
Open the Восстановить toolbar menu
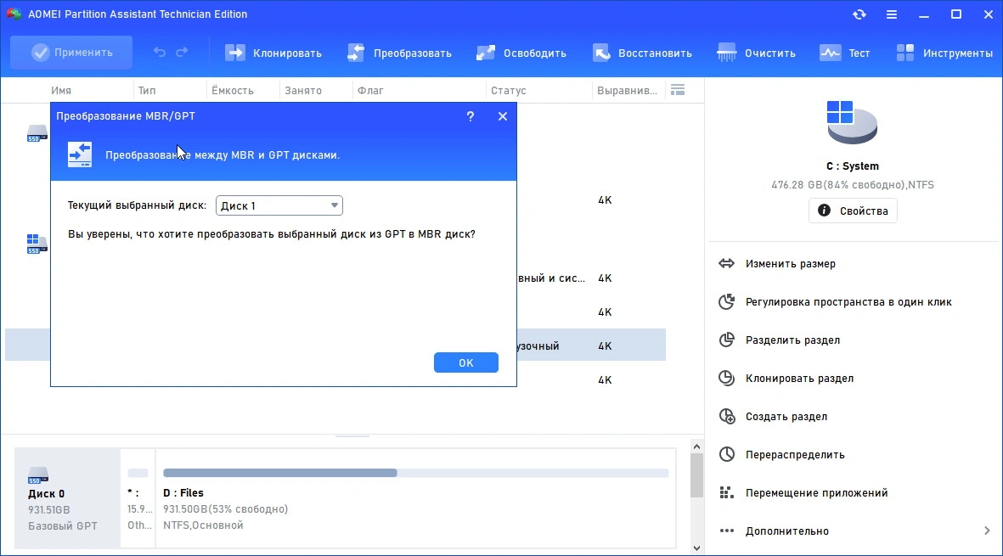pyautogui.click(x=641, y=53)
